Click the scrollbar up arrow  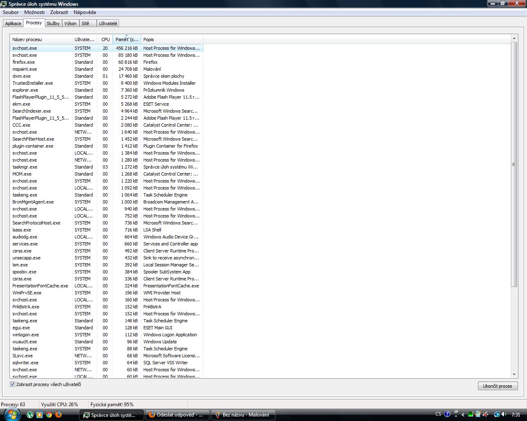click(x=514, y=39)
